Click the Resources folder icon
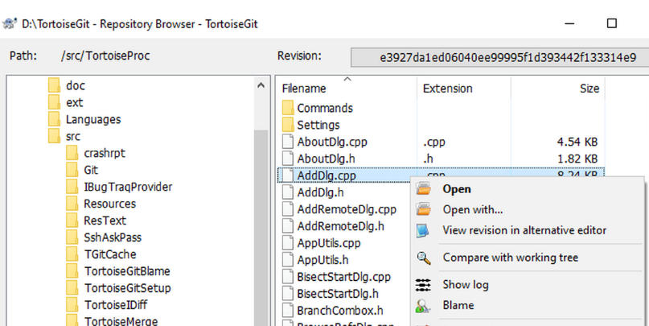The width and height of the screenshot is (649, 326). [x=72, y=204]
